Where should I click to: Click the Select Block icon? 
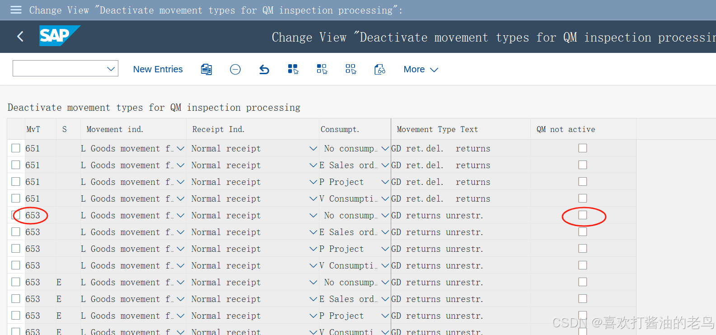tap(322, 69)
